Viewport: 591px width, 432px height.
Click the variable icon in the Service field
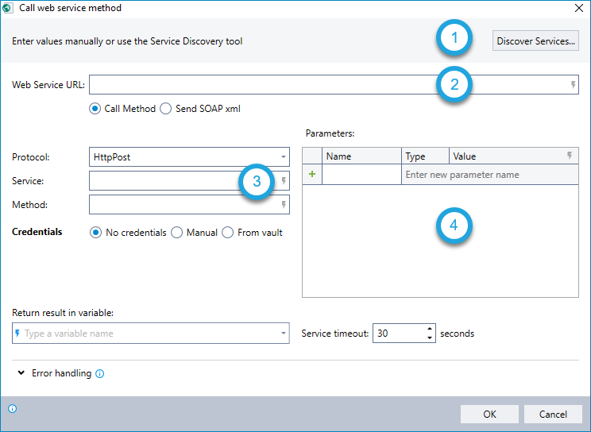pos(284,181)
